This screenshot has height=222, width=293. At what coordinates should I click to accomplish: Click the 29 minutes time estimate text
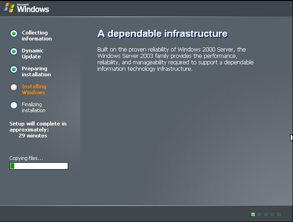coord(33,136)
